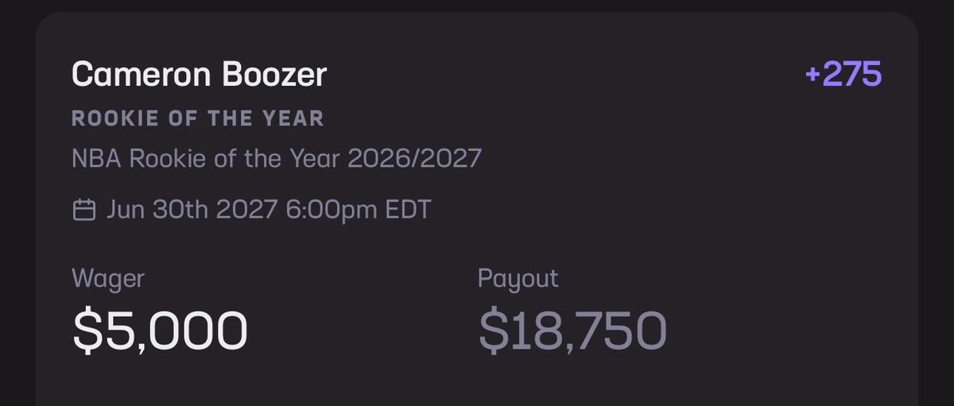Open the Cameron Boozer selection title
Screen dimensions: 954x406
pyautogui.click(x=199, y=75)
